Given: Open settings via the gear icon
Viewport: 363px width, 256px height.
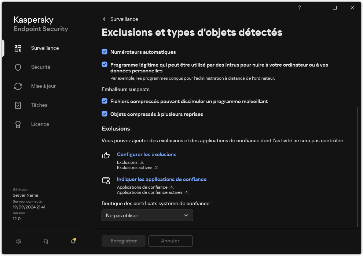Looking at the screenshot, I should 18,241.
